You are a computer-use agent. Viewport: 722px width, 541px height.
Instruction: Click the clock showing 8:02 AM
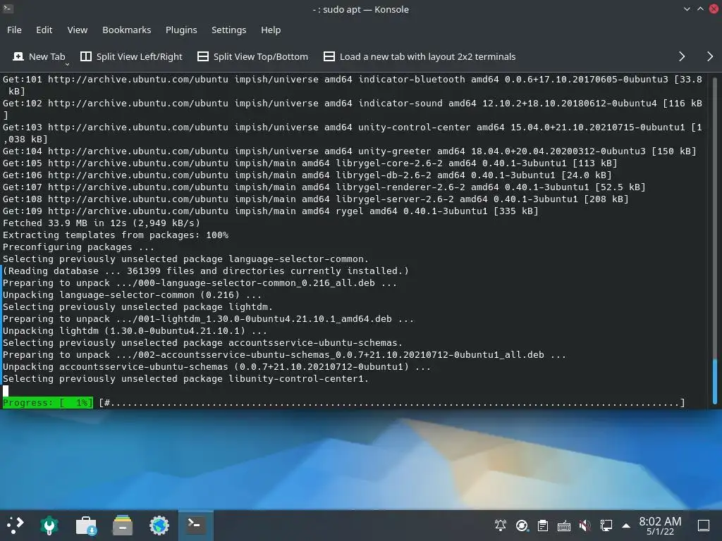[x=660, y=526]
